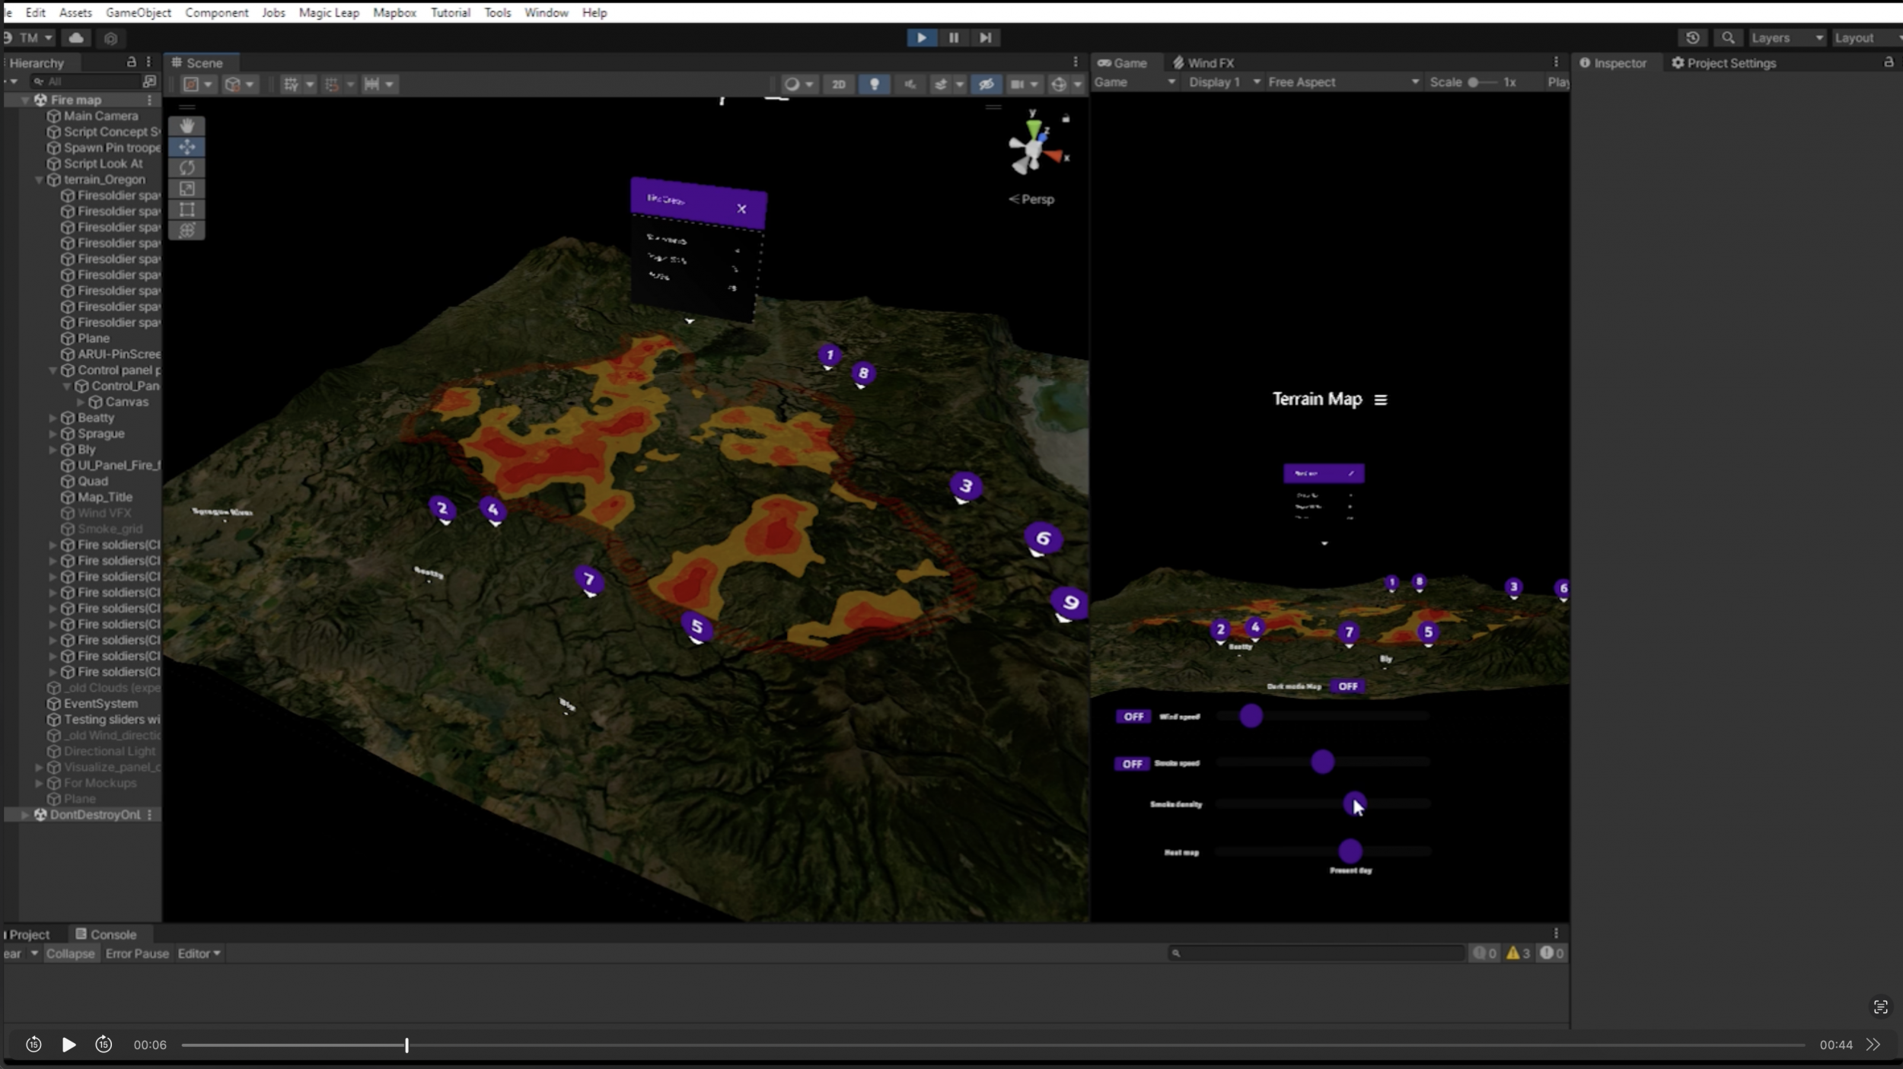Open the undo history icon
Screen dimensions: 1903x1069
pyautogui.click(x=1692, y=37)
